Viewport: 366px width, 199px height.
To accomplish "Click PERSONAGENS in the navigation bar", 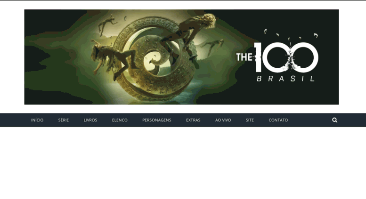I will 157,120.
